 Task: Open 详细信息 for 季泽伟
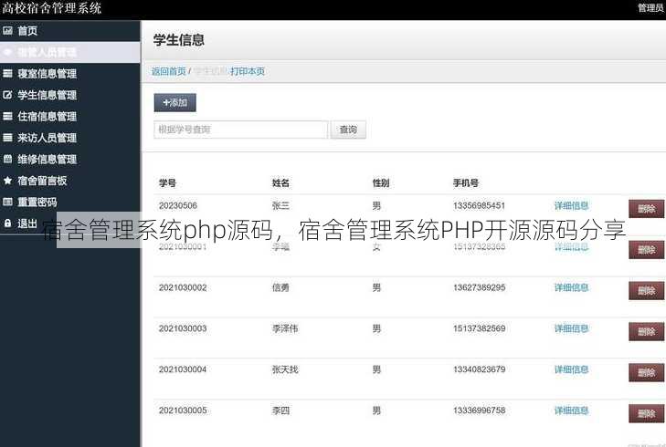571,328
